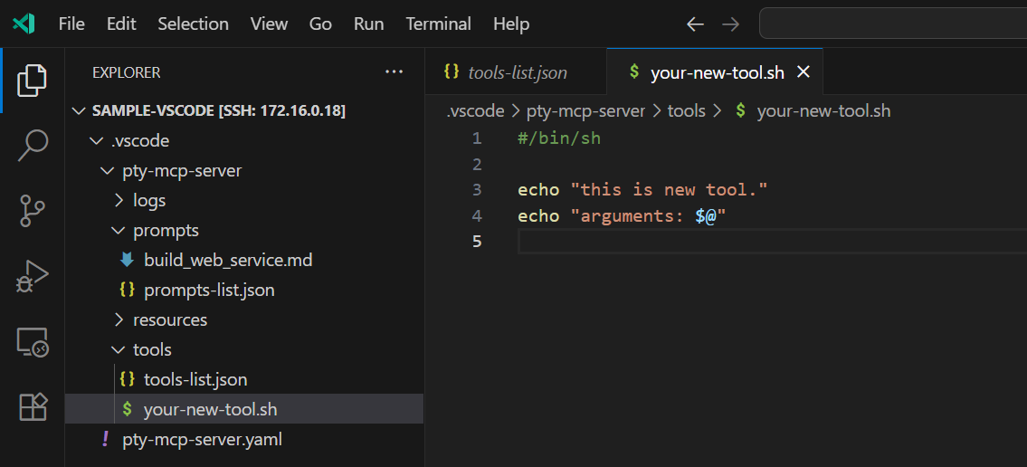The image size is (1027, 467).
Task: Open the Run menu
Action: coord(369,24)
